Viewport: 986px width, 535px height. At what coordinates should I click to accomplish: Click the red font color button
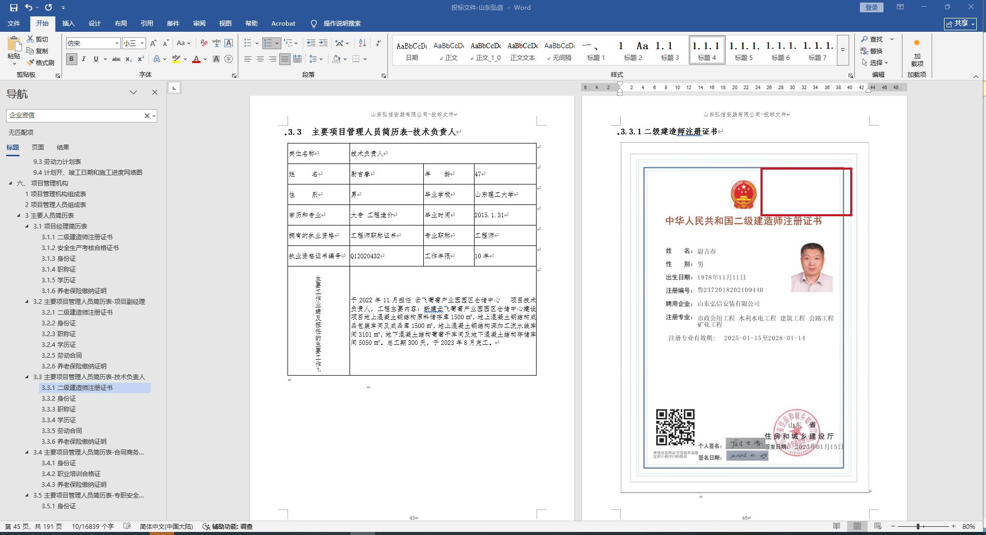click(x=196, y=59)
